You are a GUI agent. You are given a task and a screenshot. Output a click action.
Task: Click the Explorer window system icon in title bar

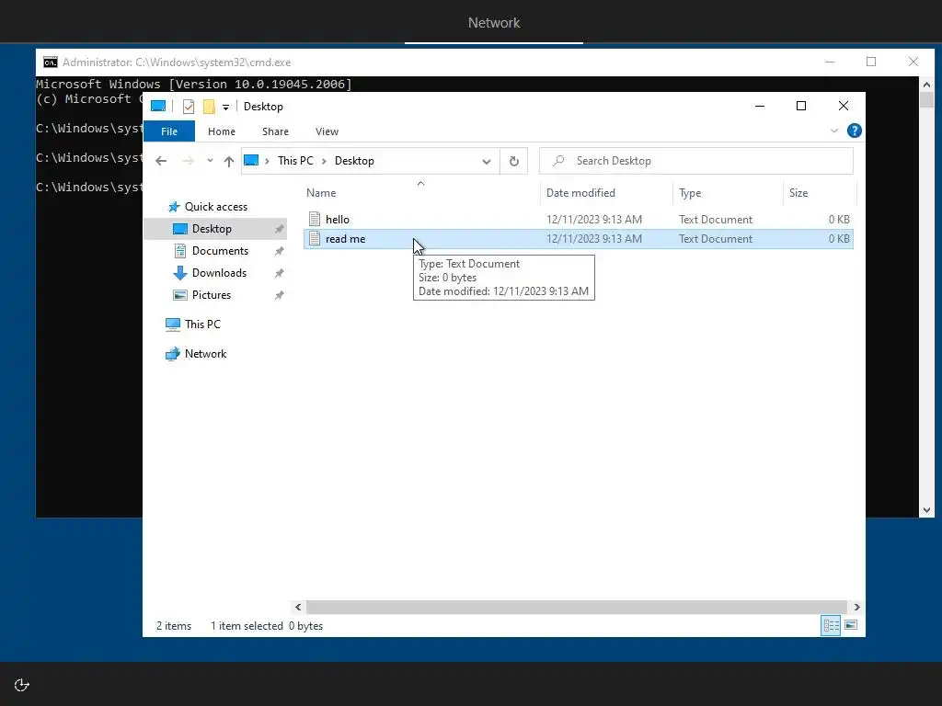(158, 107)
